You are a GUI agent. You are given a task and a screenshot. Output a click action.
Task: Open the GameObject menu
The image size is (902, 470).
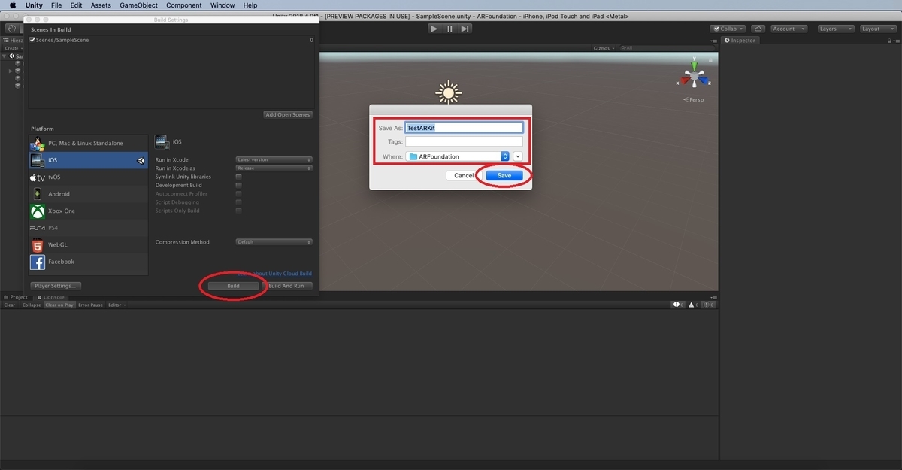pyautogui.click(x=138, y=5)
